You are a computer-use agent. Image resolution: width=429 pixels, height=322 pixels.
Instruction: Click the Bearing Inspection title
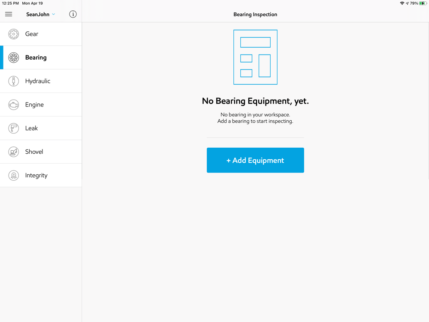click(255, 15)
